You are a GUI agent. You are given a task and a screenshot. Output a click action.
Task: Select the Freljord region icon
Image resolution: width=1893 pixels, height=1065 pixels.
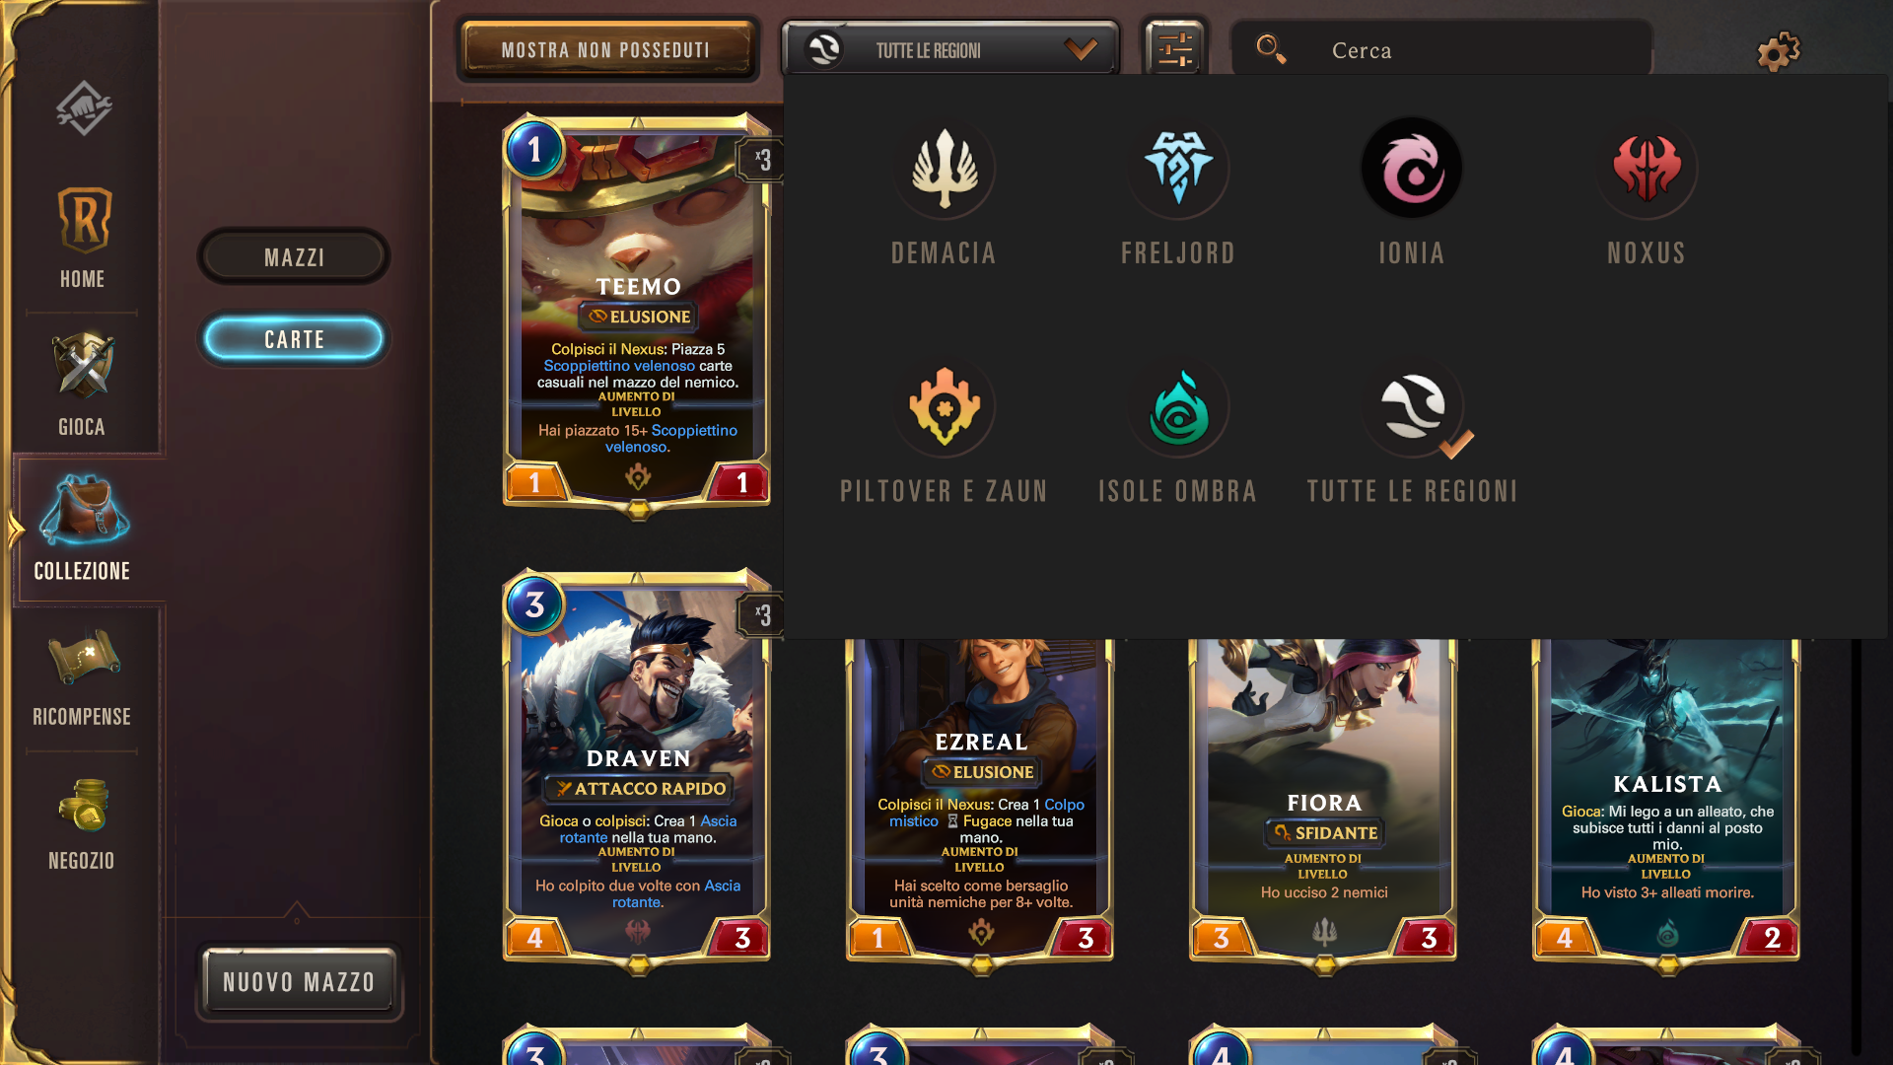(x=1178, y=169)
